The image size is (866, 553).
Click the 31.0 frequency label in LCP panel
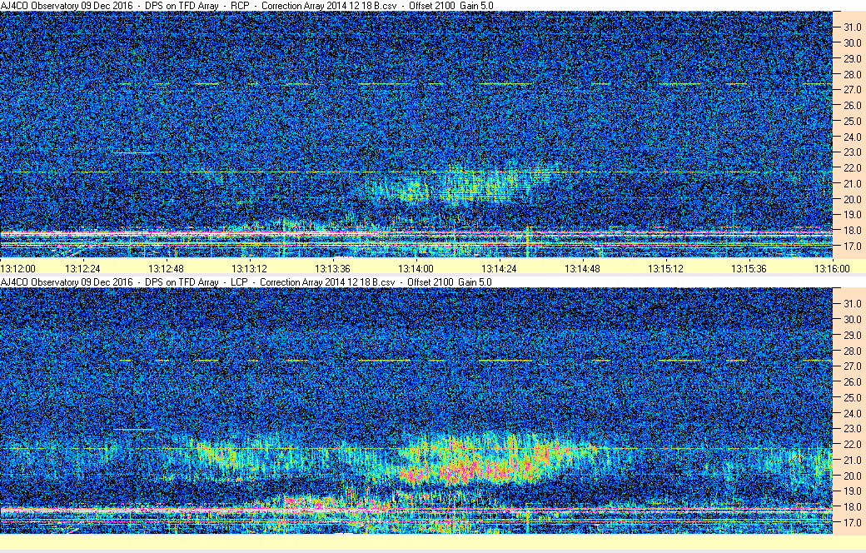pyautogui.click(x=852, y=304)
